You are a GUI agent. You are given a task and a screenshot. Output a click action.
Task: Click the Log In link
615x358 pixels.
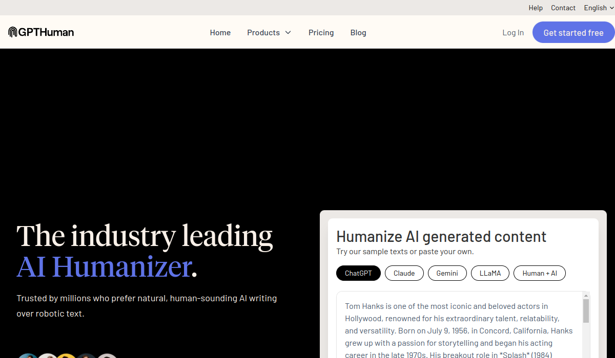tap(513, 33)
